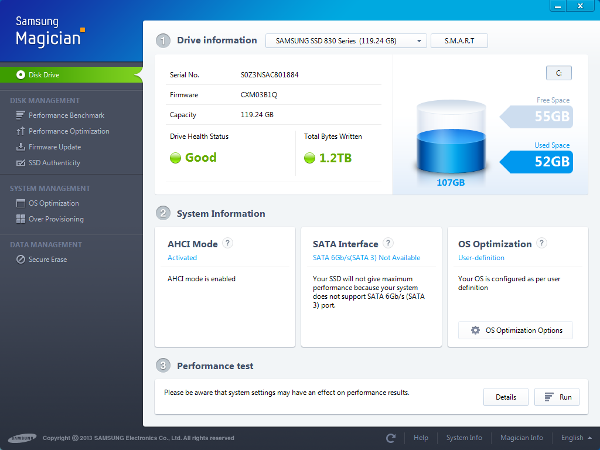Viewport: 600px width, 450px height.
Task: Click the green Drive Health status indicator
Action: (175, 158)
